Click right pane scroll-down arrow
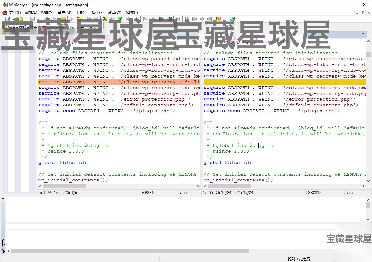 point(368,181)
